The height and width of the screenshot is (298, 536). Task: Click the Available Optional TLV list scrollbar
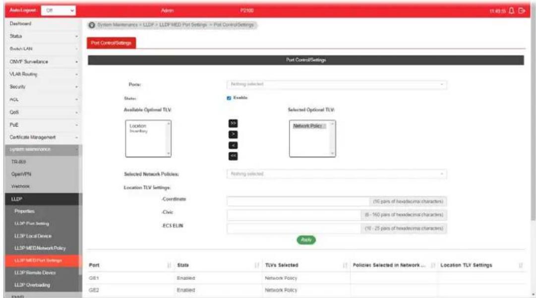pos(169,138)
